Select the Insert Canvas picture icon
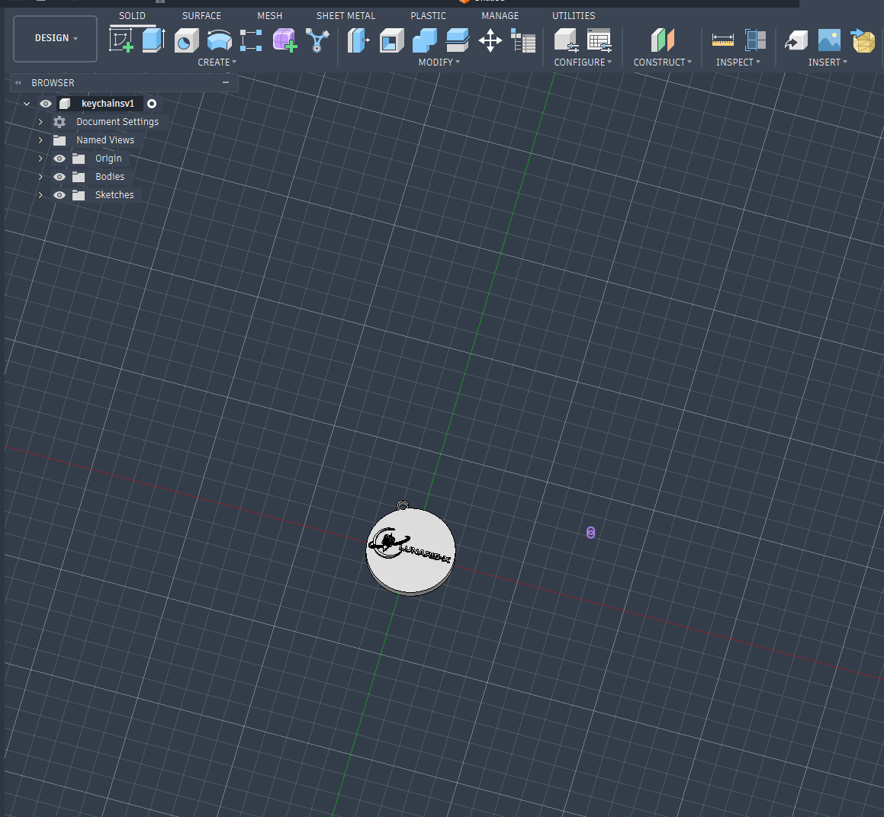This screenshot has height=817, width=884. click(829, 40)
